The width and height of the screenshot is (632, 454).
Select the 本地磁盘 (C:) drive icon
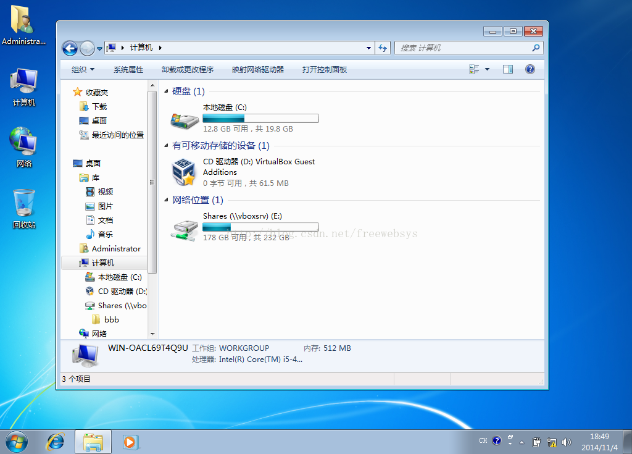click(x=185, y=120)
